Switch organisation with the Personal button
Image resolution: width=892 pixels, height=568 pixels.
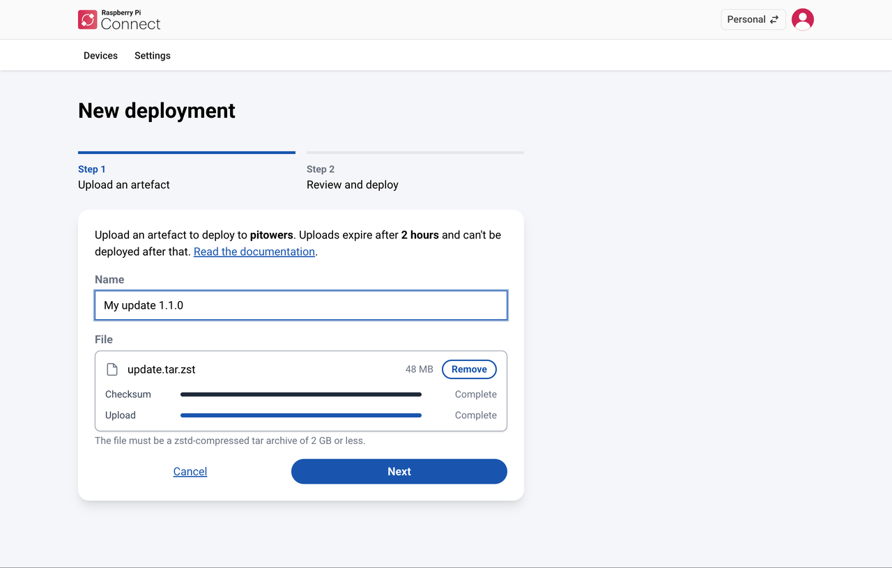[753, 20]
